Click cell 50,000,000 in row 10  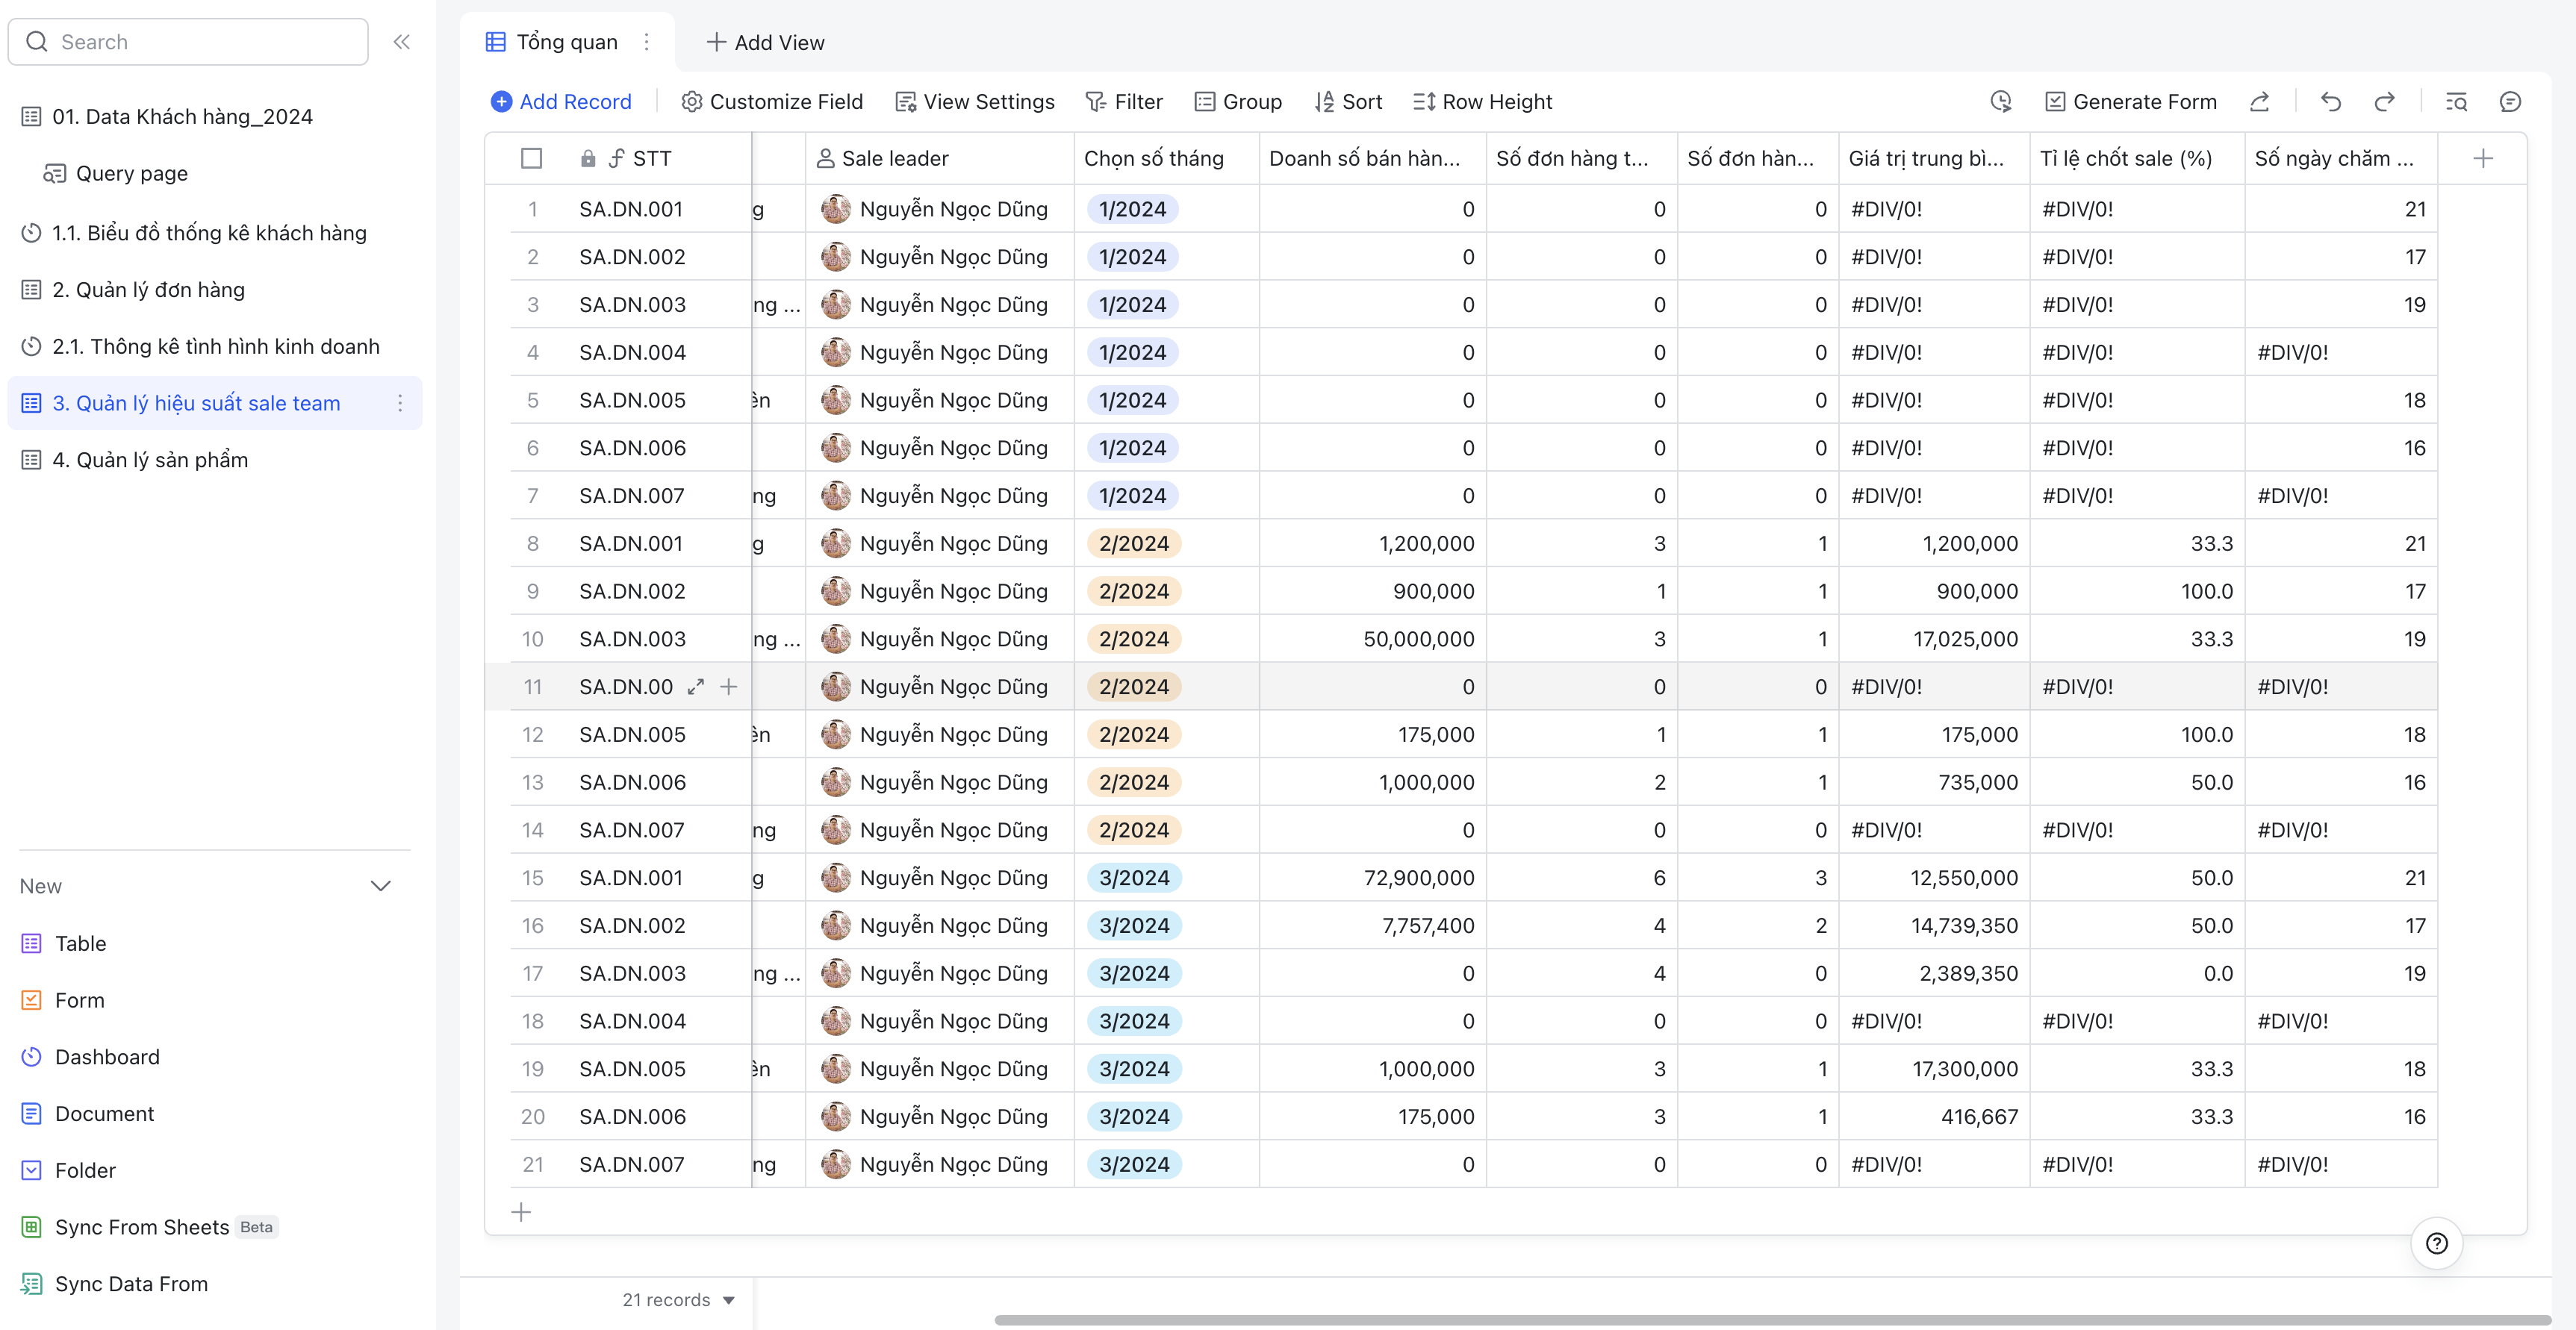pyautogui.click(x=1373, y=639)
